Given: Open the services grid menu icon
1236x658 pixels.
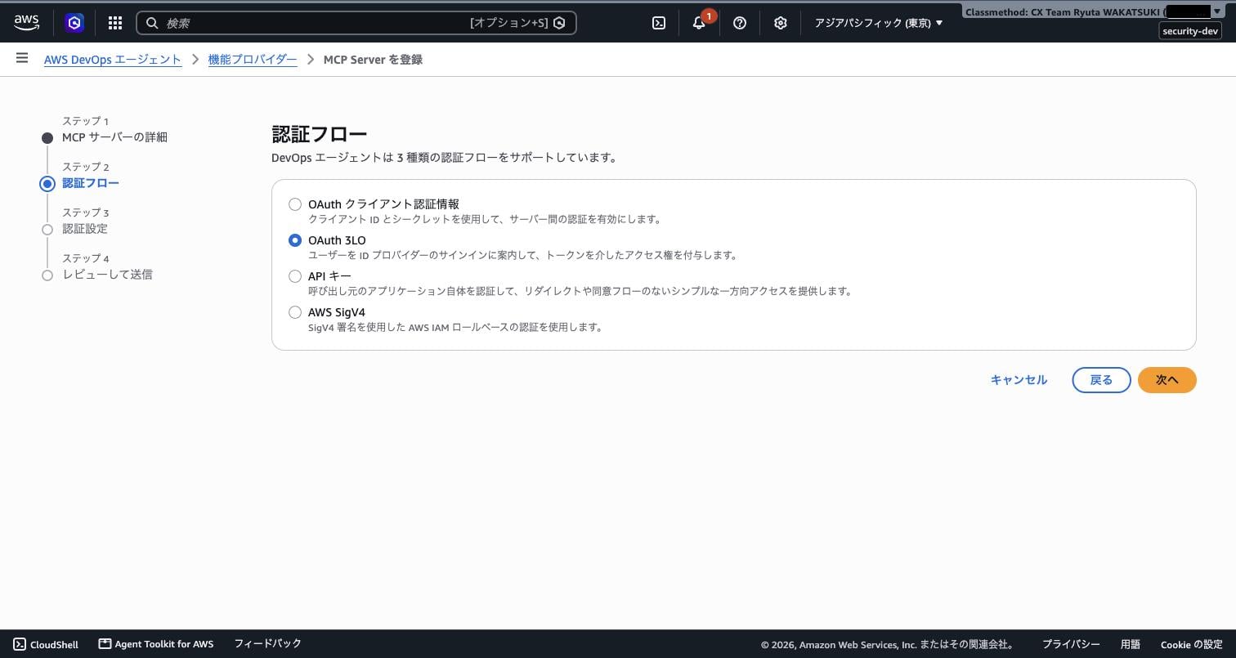Looking at the screenshot, I should click(x=115, y=23).
